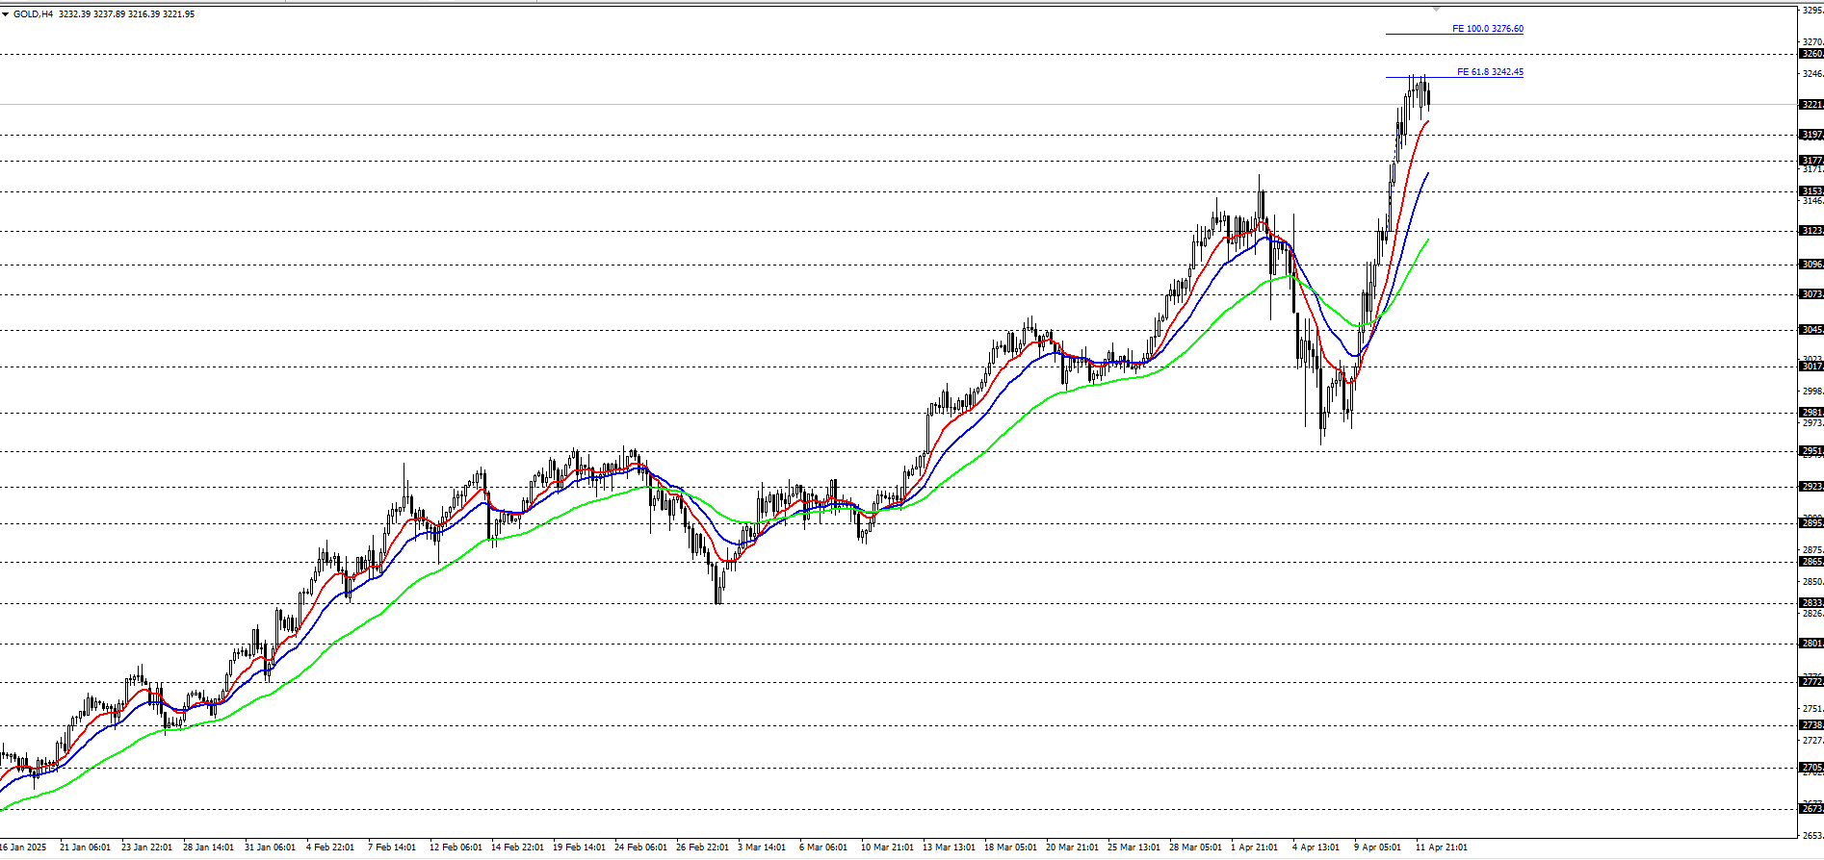Click the 3260 price level label
Viewport: 1824px width, 860px height.
[1811, 54]
